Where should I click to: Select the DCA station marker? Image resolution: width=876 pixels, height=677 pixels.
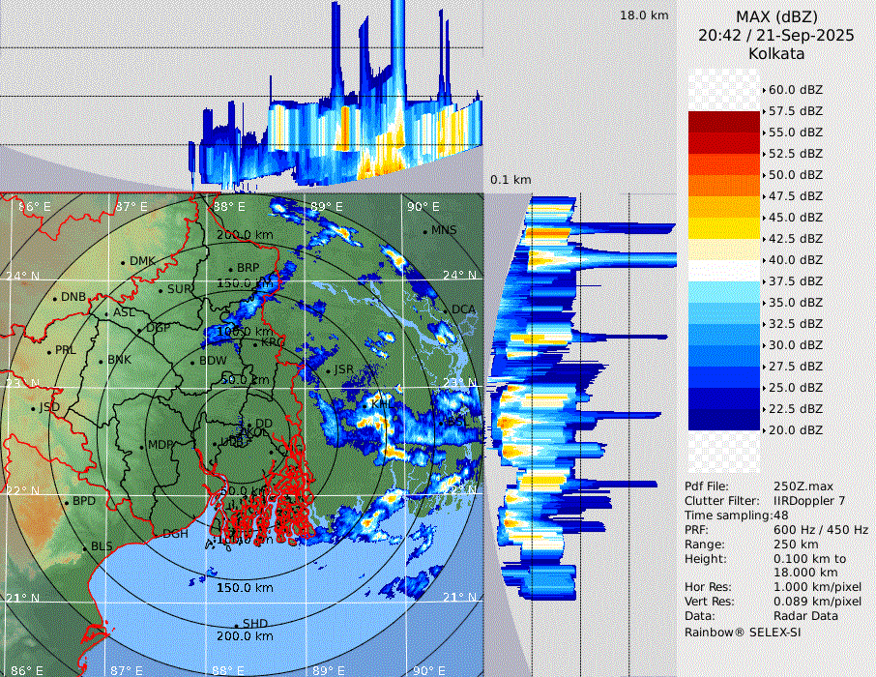point(447,309)
